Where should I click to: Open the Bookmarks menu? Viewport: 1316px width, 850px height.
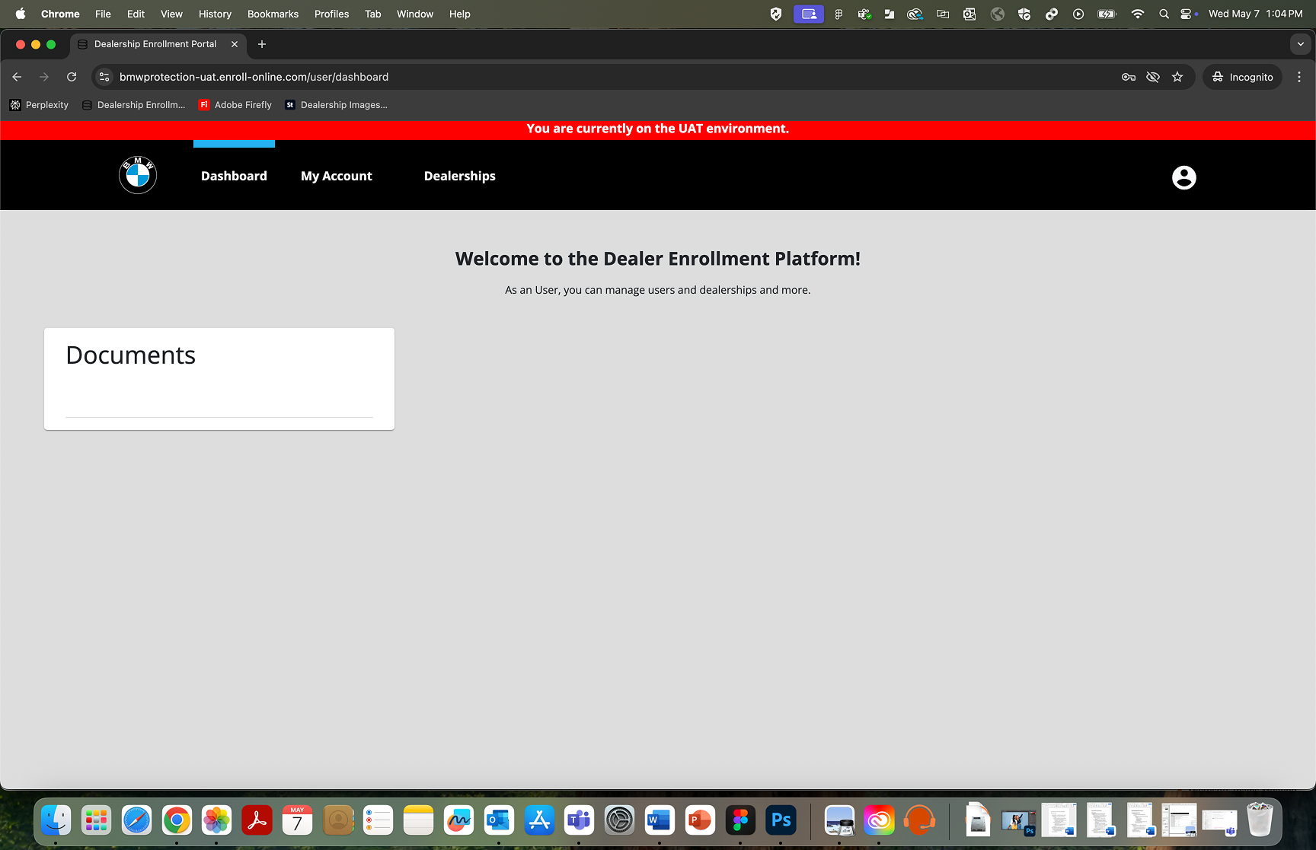point(273,14)
